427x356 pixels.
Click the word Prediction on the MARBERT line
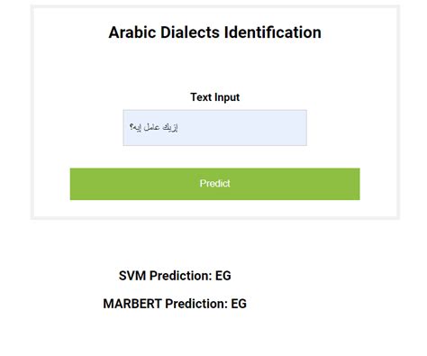click(x=196, y=304)
